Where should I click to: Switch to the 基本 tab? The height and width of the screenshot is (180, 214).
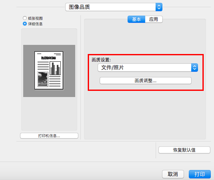[x=137, y=19]
